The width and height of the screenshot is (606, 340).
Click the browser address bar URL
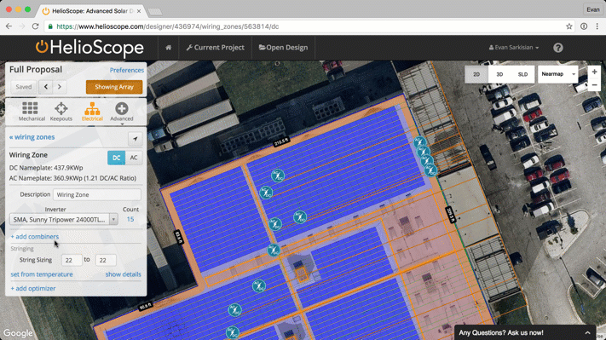[167, 26]
